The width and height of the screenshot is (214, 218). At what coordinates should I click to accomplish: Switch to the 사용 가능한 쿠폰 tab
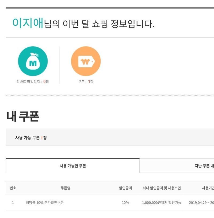72,166
